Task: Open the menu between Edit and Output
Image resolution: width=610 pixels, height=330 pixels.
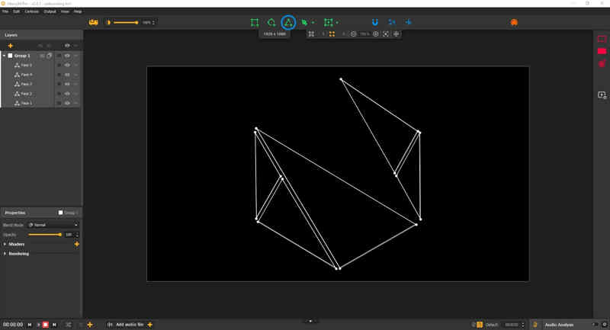Action: coord(31,11)
